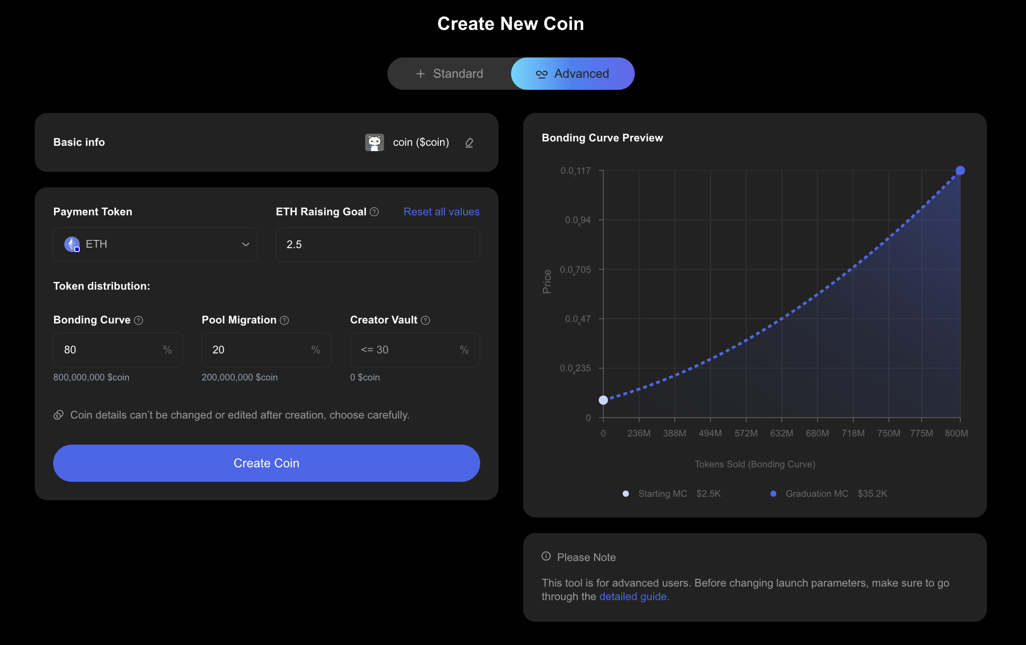Screen dimensions: 1026x645
Task: Click the info icon beside Please Note
Action: 546,556
